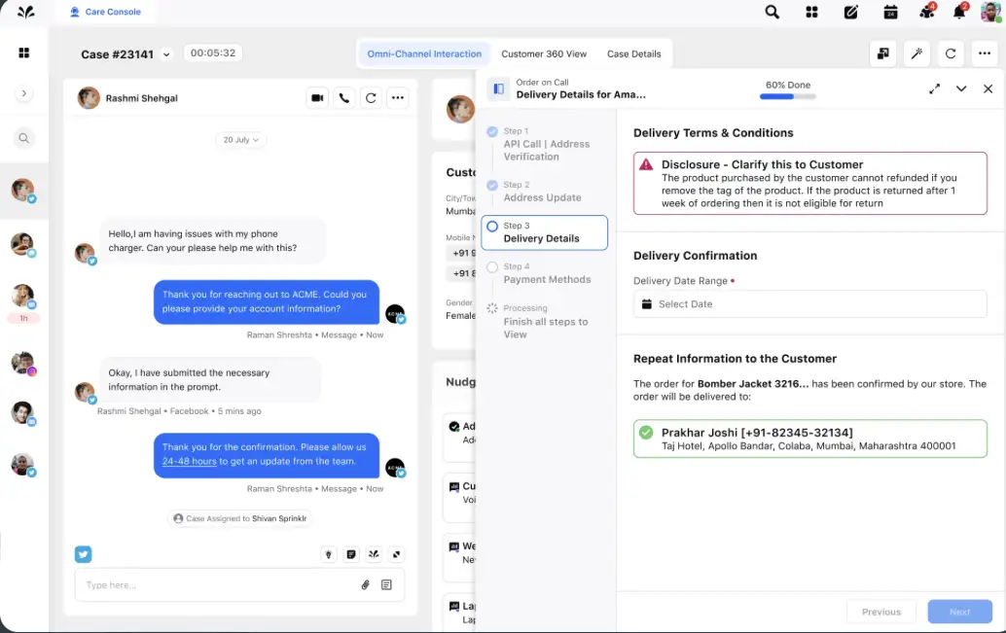Open the 20 July date dropdown
This screenshot has height=633, width=1006.
click(x=240, y=140)
